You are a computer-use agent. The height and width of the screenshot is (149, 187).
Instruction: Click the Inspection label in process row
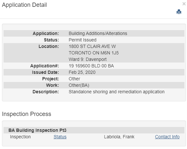20,137
